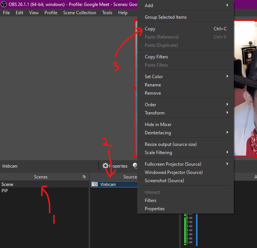Choose Resize output (source size)

(186, 144)
